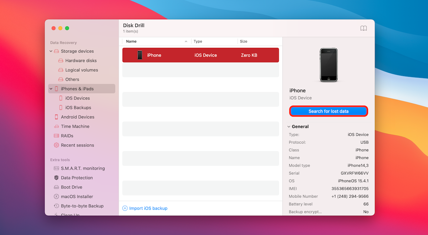This screenshot has height=235, width=428.
Task: Click the Byte-to-byte Backup icon
Action: tap(56, 206)
